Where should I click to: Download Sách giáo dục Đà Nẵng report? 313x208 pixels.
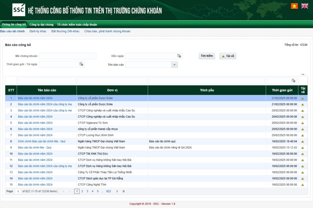point(302,179)
